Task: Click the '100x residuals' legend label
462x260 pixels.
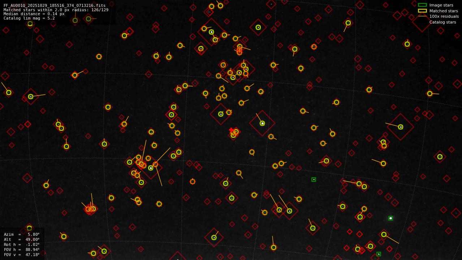Action: (444, 16)
